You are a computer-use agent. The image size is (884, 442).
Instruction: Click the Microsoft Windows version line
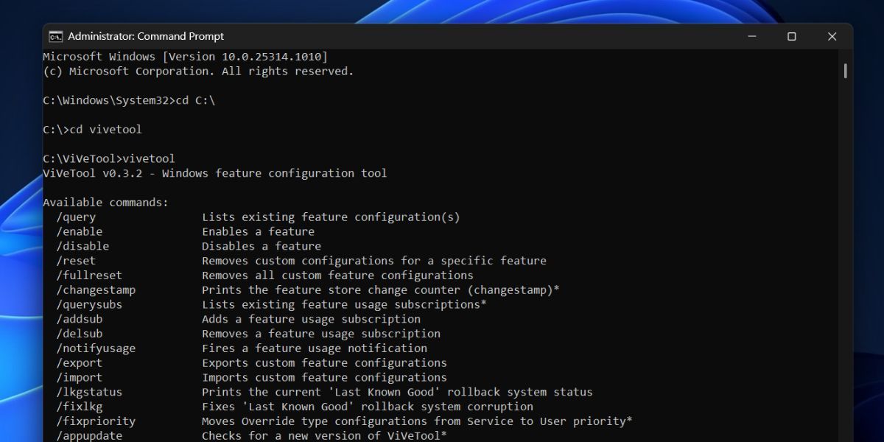pyautogui.click(x=186, y=57)
